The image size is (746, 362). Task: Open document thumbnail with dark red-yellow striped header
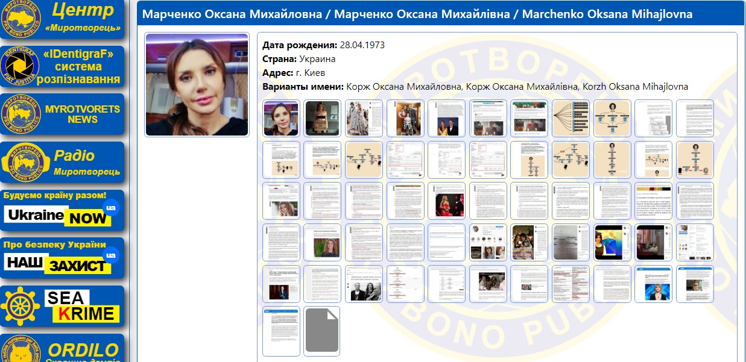click(654, 201)
